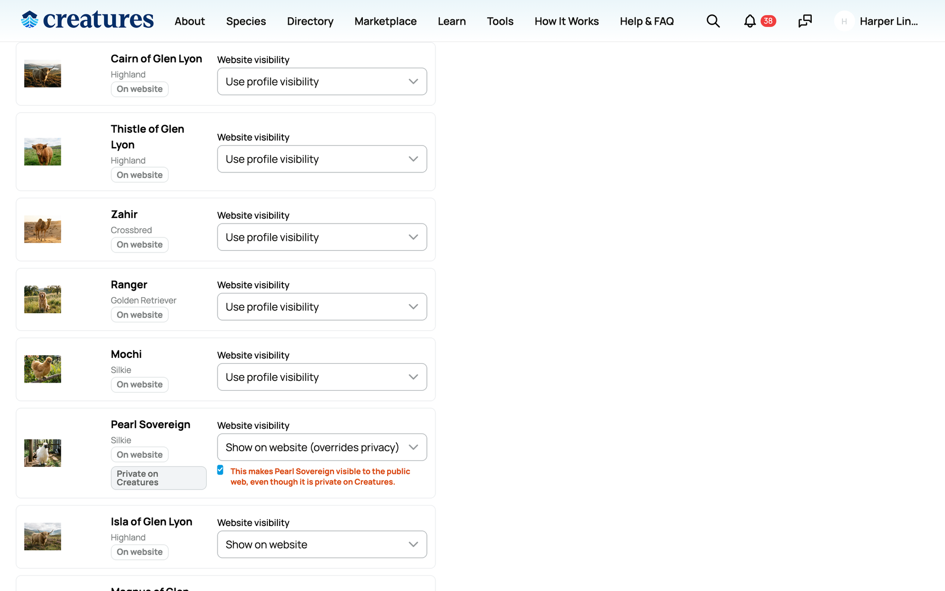Open Ranger golden retriever thumbnail
Image resolution: width=945 pixels, height=591 pixels.
point(42,299)
